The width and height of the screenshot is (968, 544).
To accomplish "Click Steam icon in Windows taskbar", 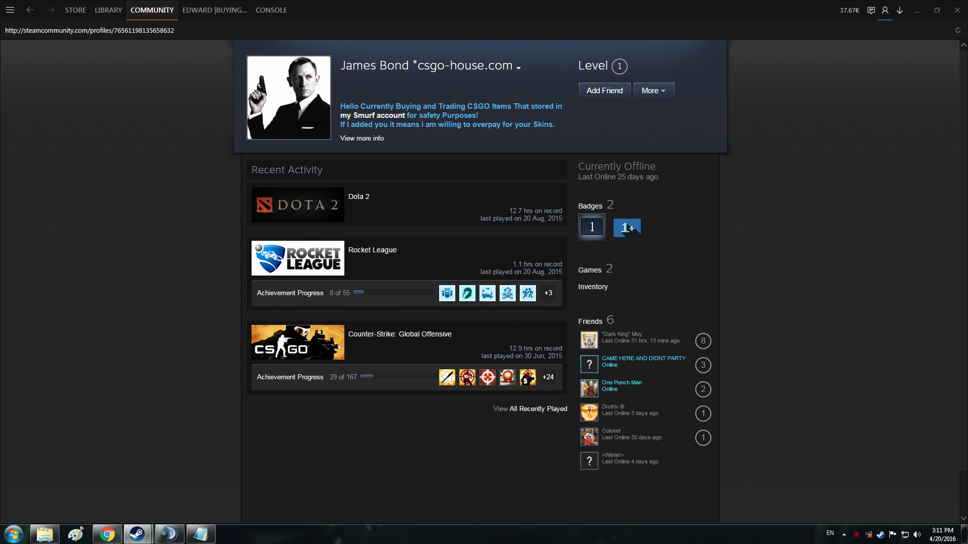I will [137, 534].
